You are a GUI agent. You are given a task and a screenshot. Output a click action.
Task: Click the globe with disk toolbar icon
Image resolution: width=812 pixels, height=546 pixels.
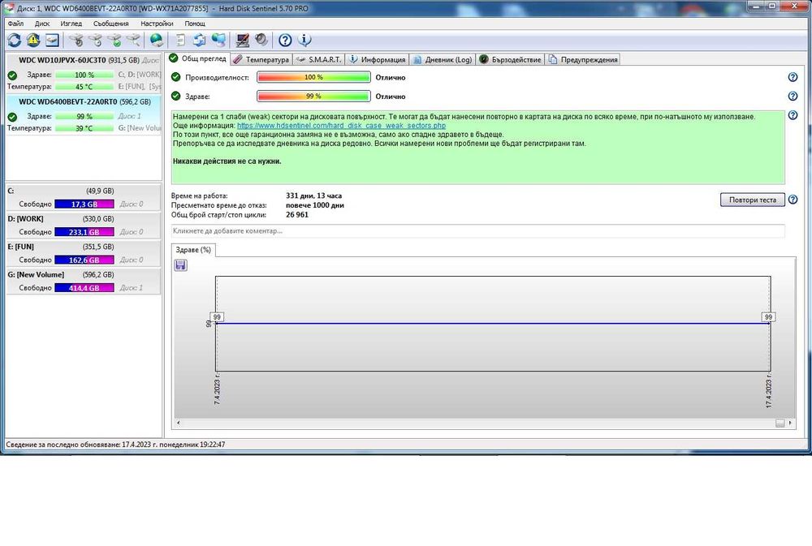[156, 40]
